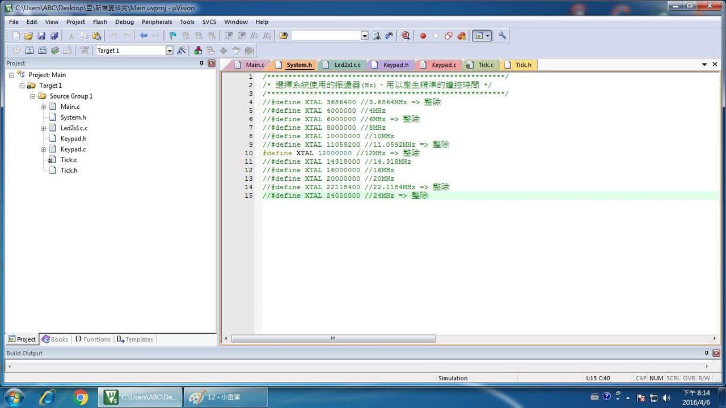Select Tick.h in the project tree

tap(69, 171)
